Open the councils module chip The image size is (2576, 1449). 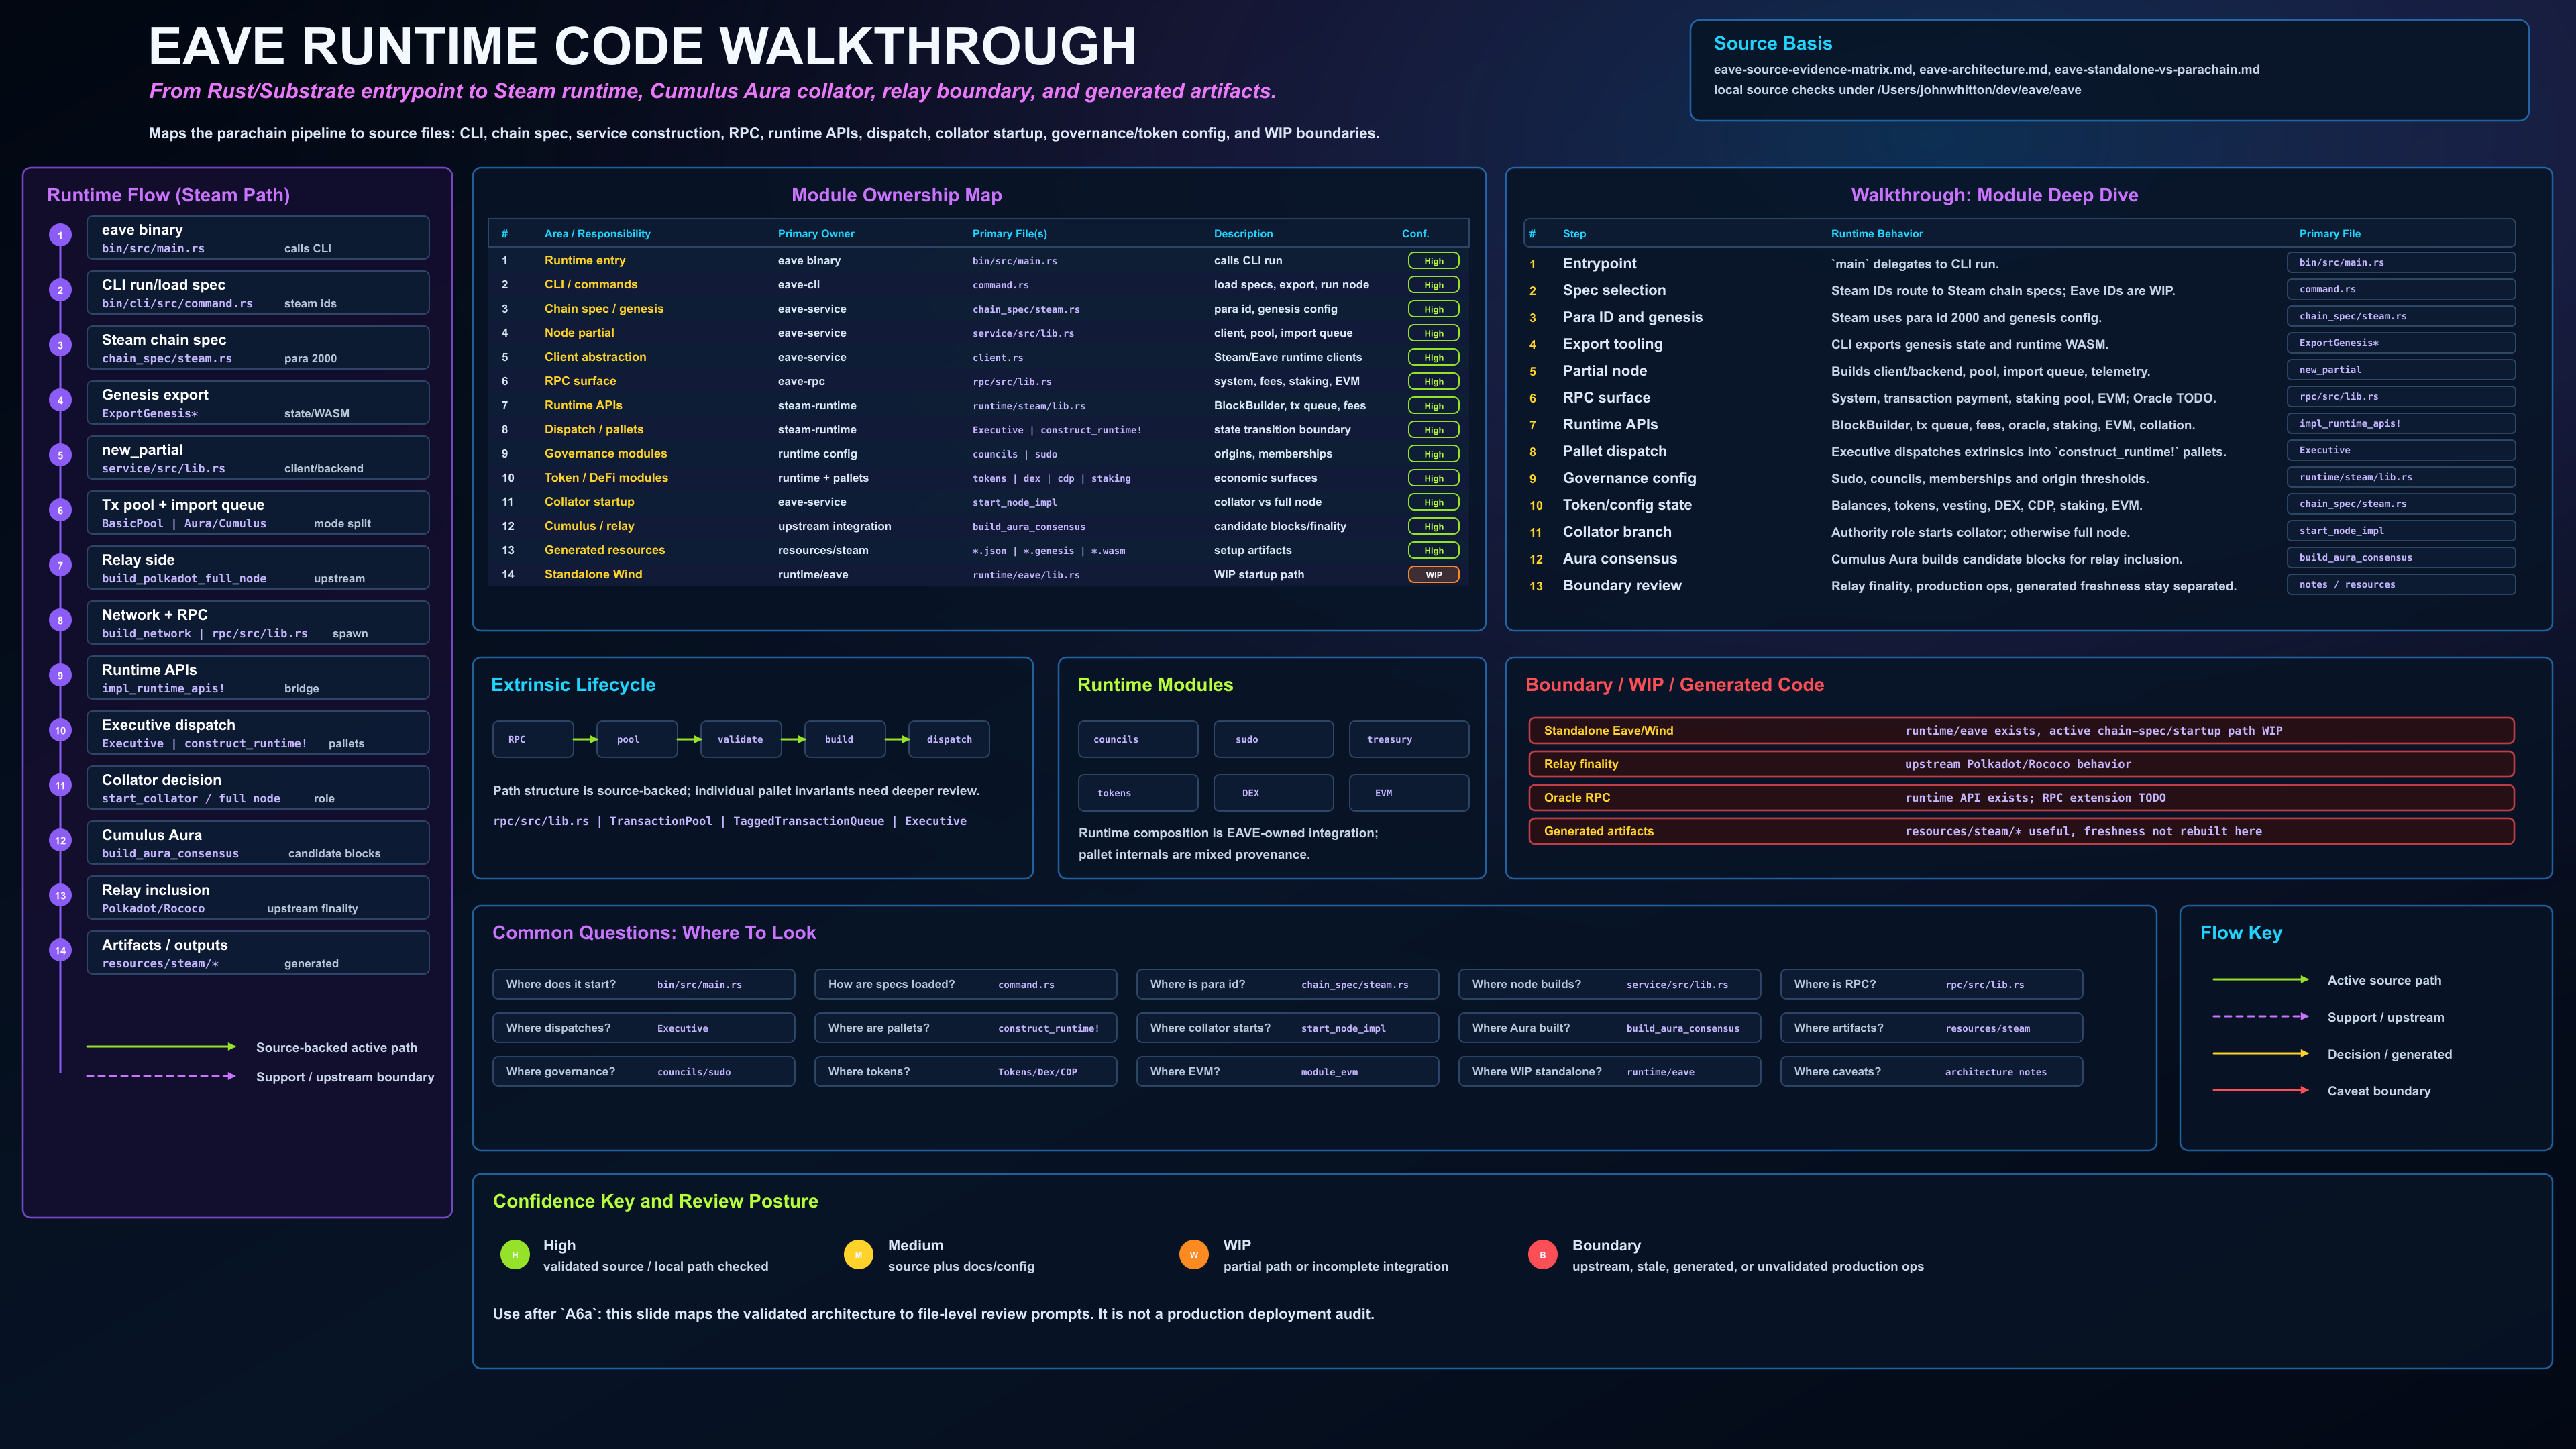[1138, 740]
